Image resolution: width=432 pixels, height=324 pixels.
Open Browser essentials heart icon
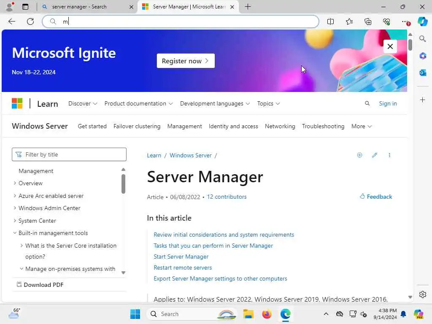pyautogui.click(x=386, y=22)
